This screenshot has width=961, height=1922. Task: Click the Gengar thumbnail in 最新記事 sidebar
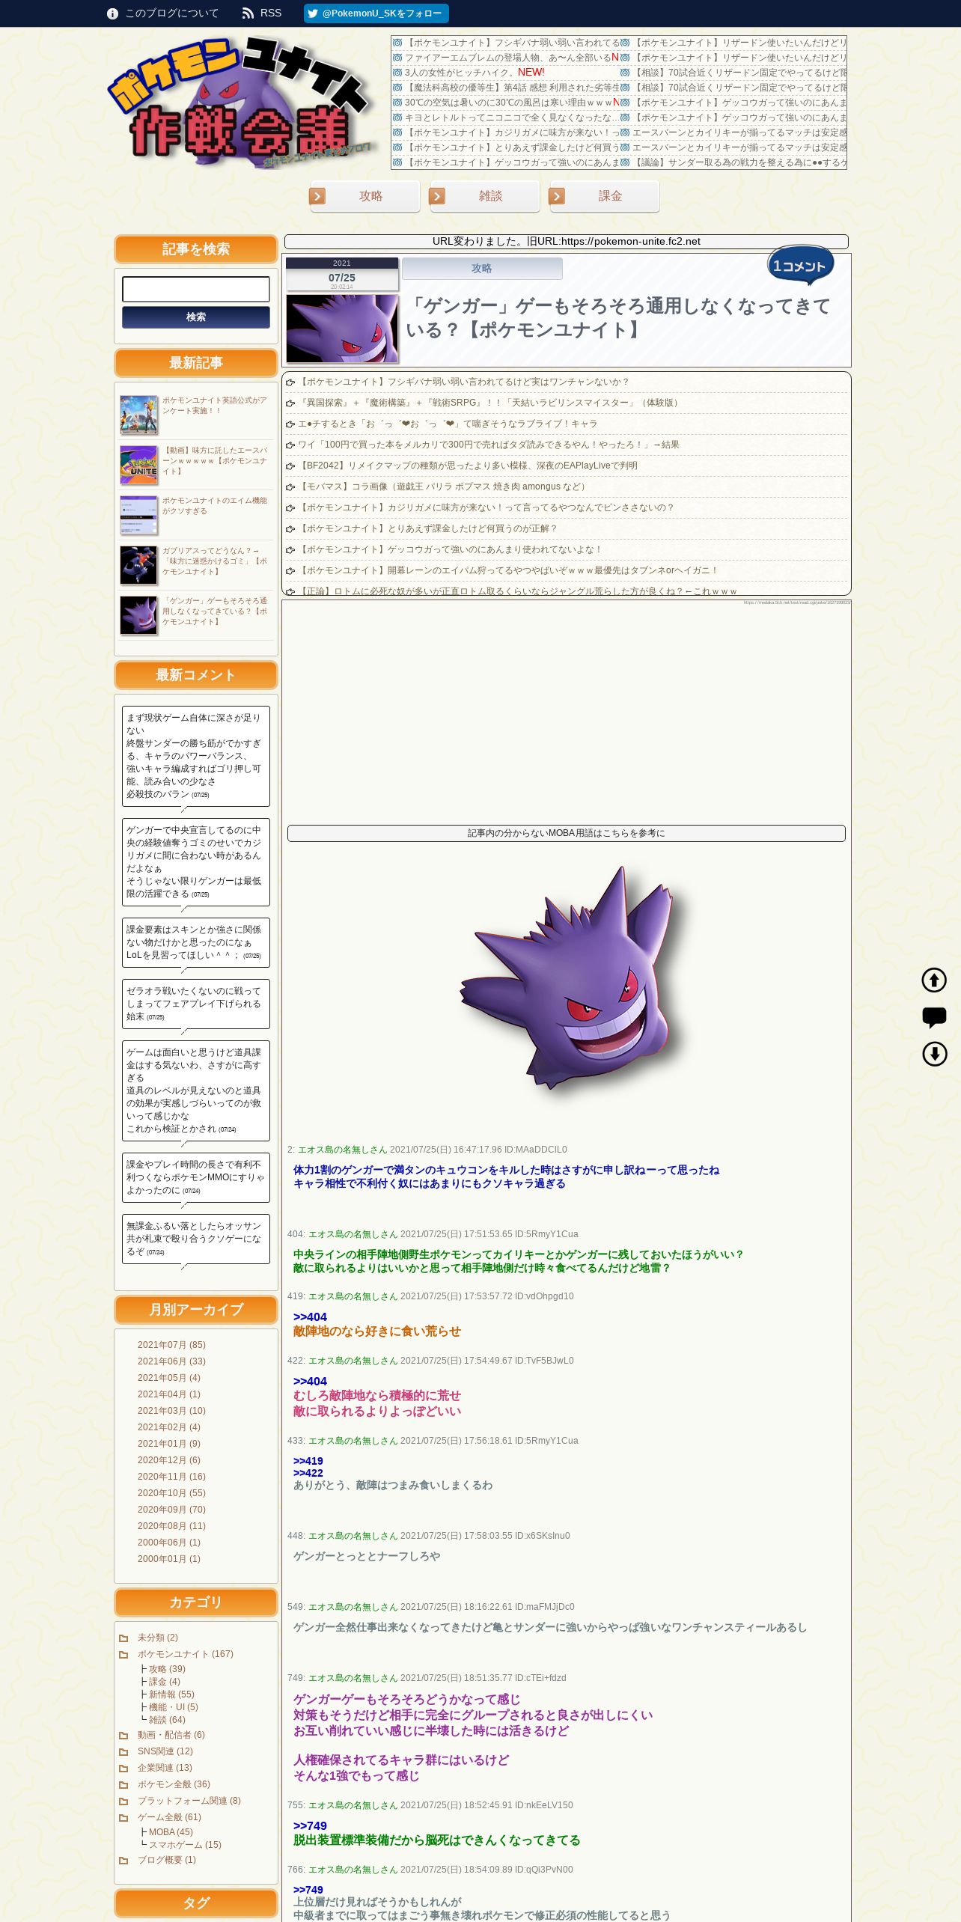(138, 615)
